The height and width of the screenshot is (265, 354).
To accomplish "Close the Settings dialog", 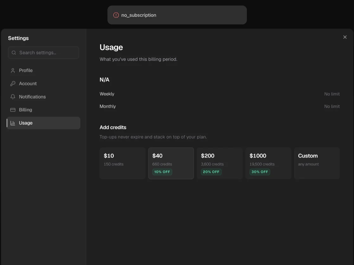I will pos(345,37).
